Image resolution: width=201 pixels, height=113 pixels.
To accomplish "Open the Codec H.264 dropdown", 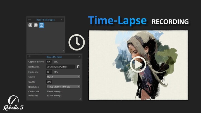I will (63, 77).
